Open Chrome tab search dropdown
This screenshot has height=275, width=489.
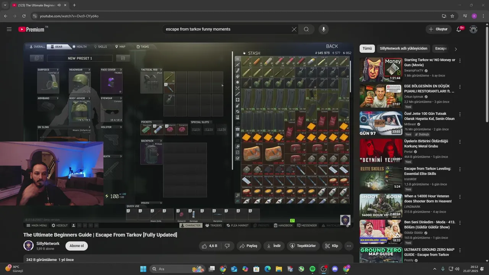(x=5, y=5)
